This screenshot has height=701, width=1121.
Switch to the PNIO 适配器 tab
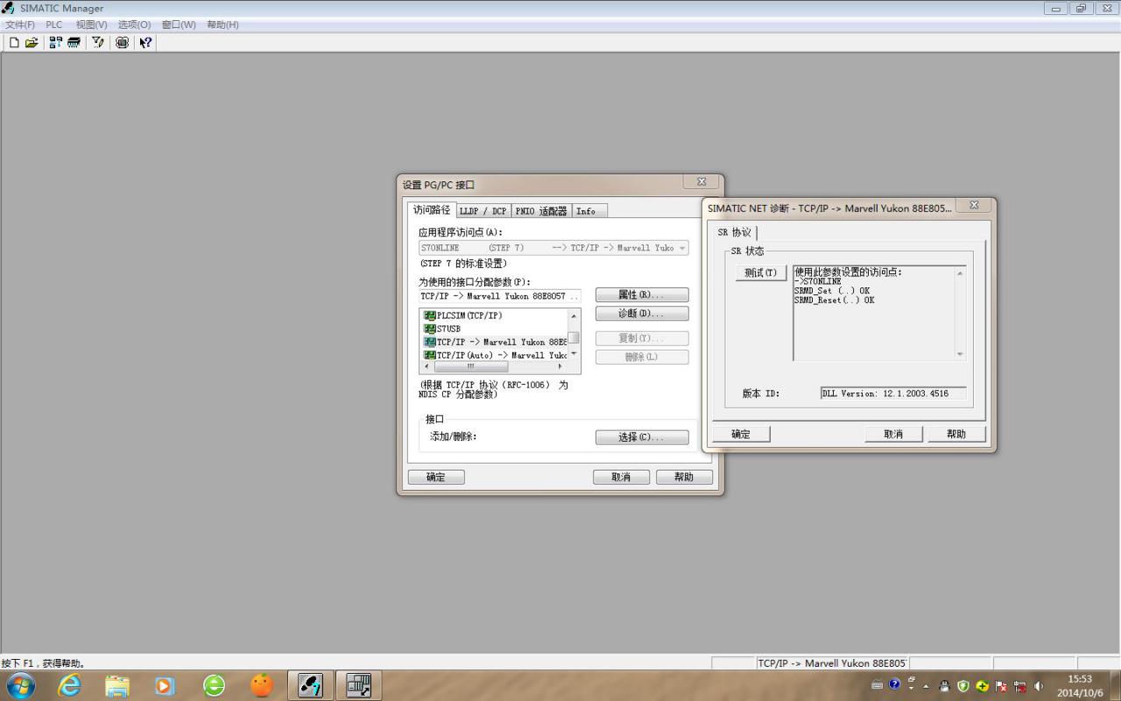(541, 211)
